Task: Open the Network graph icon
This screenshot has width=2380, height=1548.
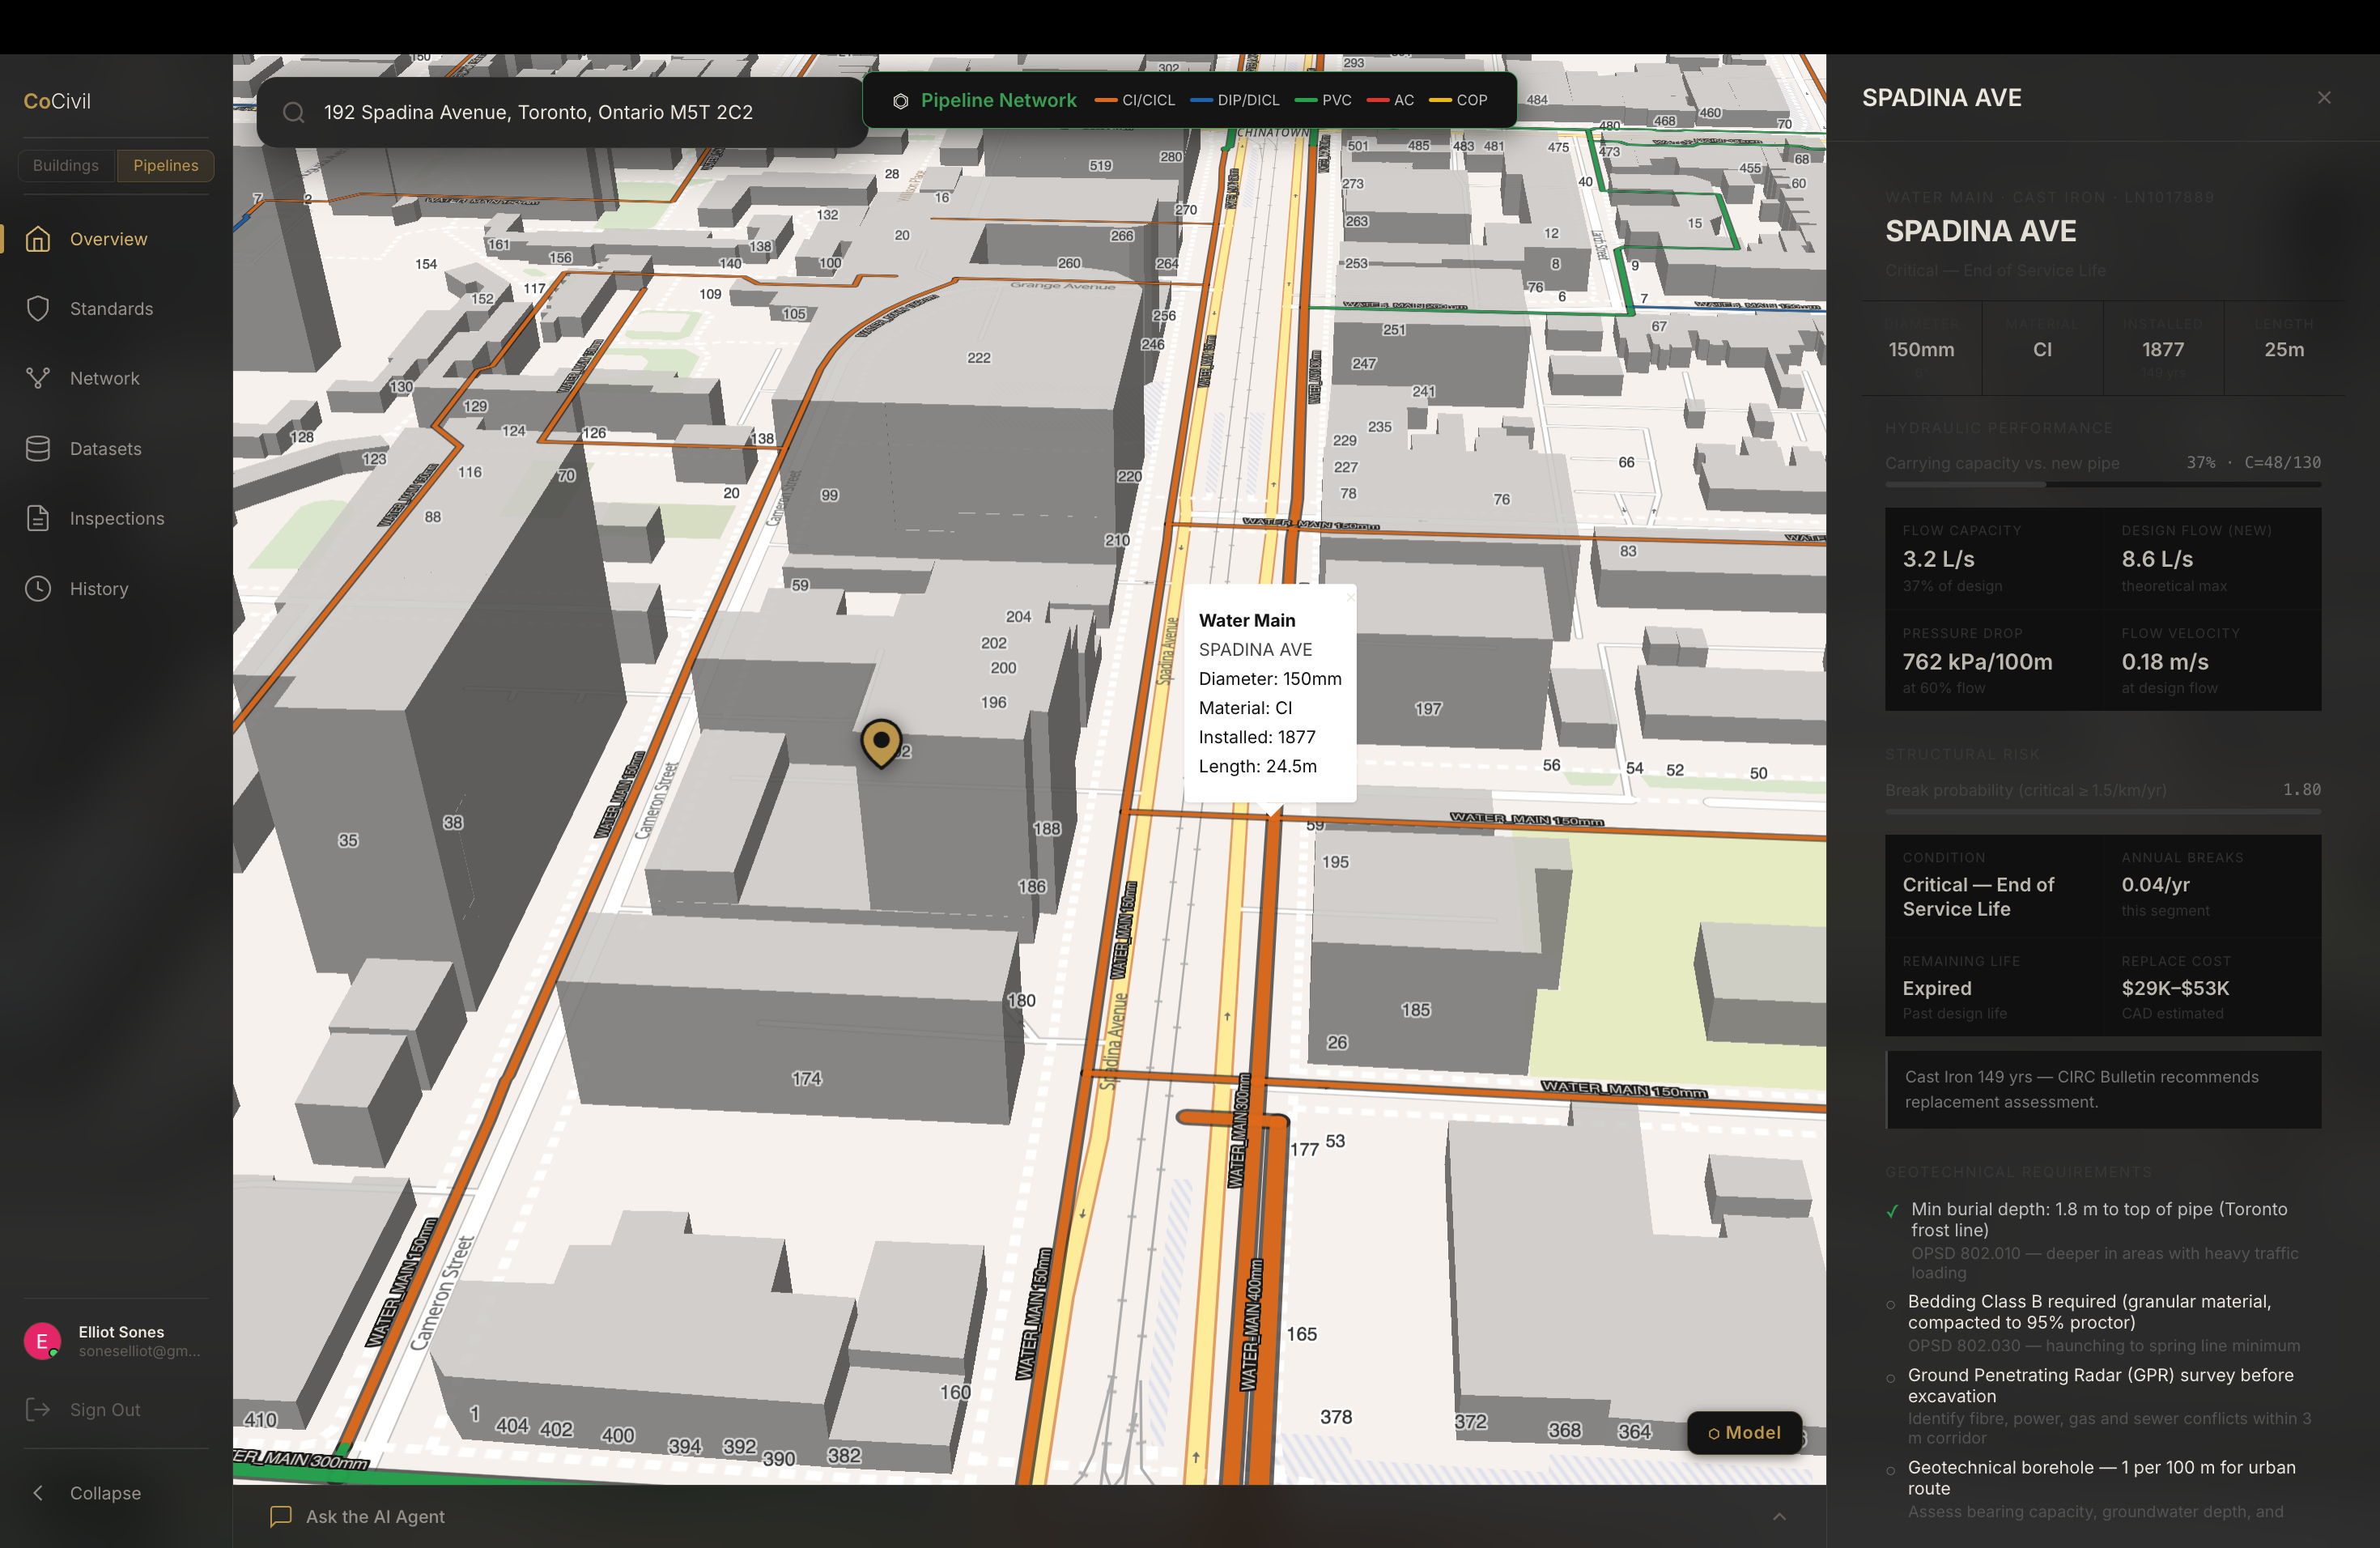Action: [38, 378]
